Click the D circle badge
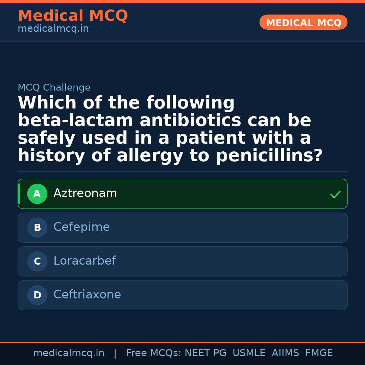 click(37, 295)
